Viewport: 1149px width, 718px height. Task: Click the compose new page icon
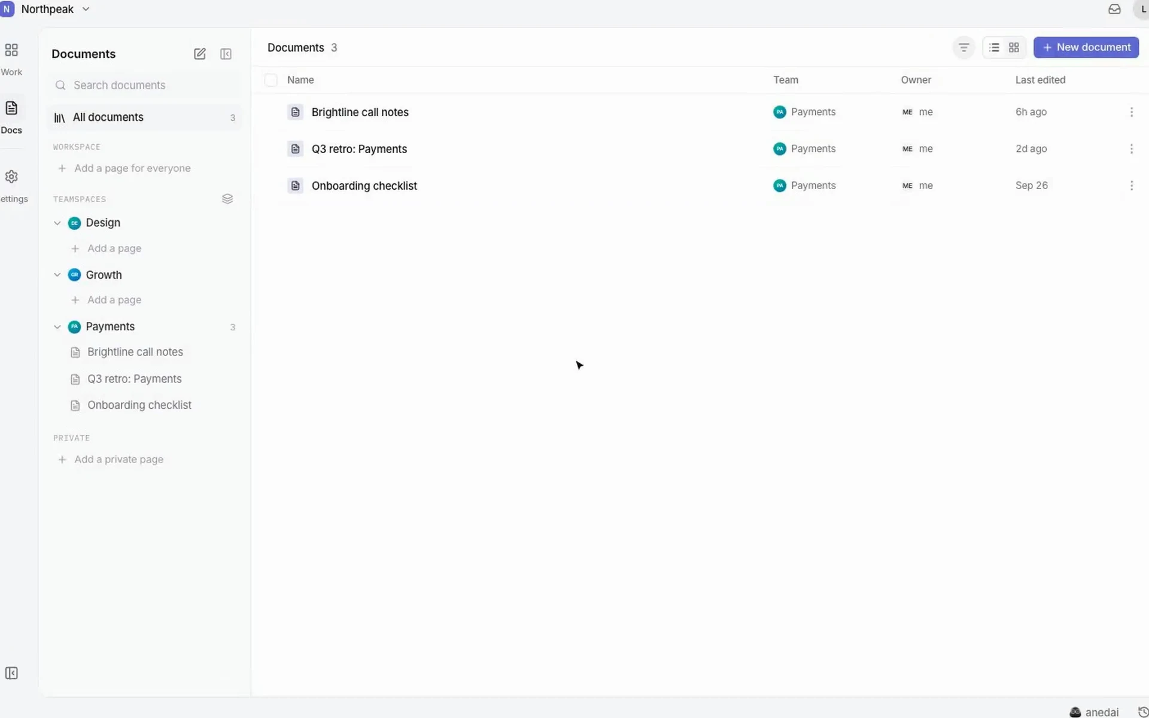click(x=200, y=54)
